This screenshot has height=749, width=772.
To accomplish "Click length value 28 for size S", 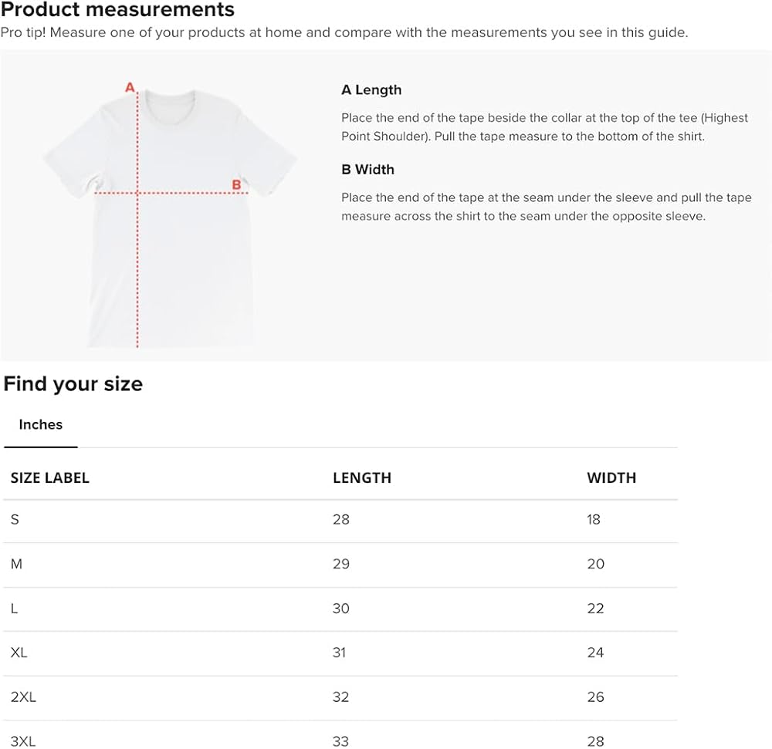I will 341,519.
